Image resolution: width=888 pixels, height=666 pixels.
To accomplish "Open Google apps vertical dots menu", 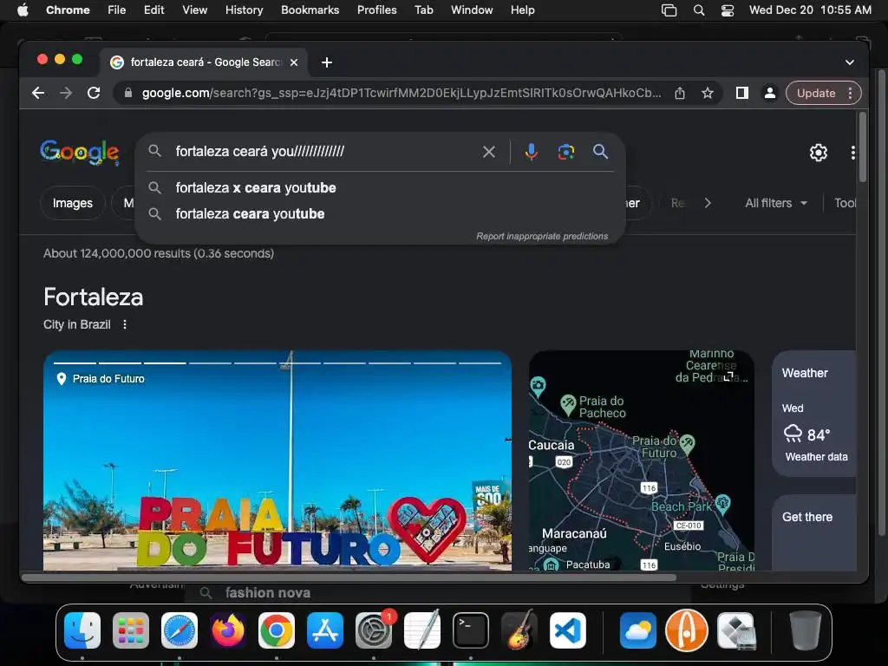I will click(x=852, y=153).
